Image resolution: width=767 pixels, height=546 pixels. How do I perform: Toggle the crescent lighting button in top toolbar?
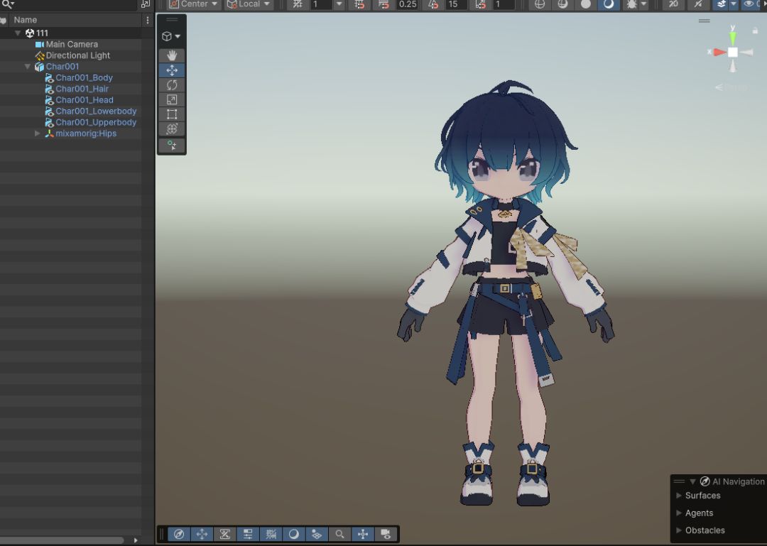coord(609,4)
